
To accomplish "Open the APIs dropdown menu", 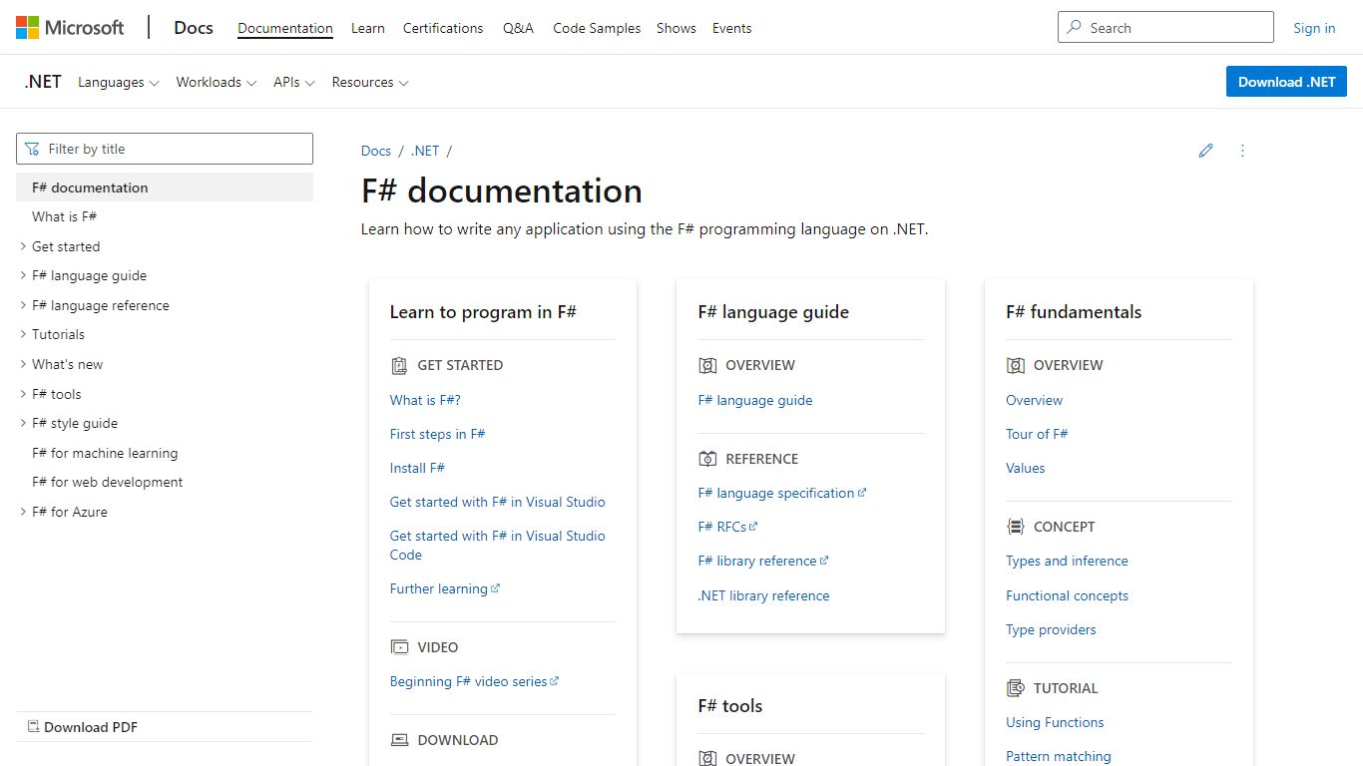I will [294, 82].
